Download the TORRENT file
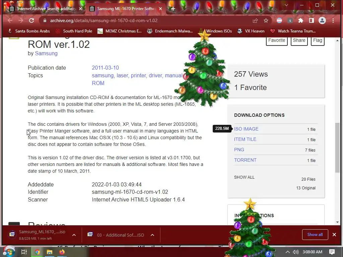The height and width of the screenshot is (257, 343). click(x=245, y=160)
